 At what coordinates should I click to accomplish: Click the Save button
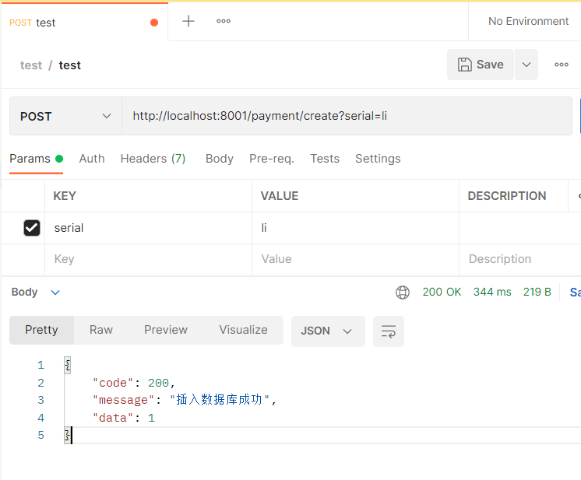point(481,65)
